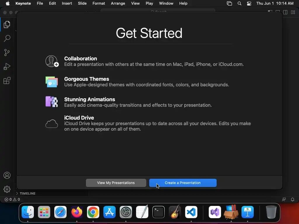Open the Edit menu
299x224 pixels.
click(x=53, y=3)
